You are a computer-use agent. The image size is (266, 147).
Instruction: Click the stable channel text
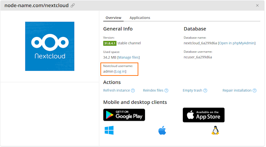[129, 43]
